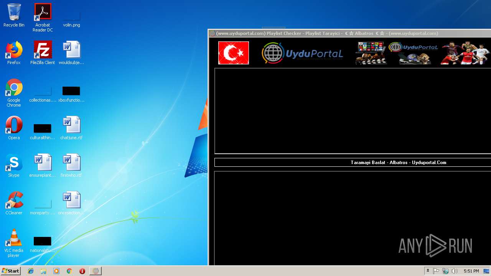Image resolution: width=491 pixels, height=276 pixels.
Task: Open VLC media player shortcut
Action: tap(14, 243)
